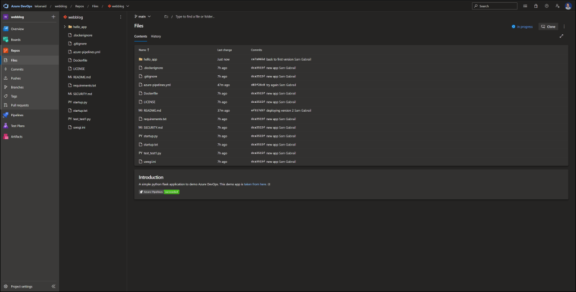Select azure-pipelines.yml in the file tree
The height and width of the screenshot is (292, 576).
tap(86, 52)
